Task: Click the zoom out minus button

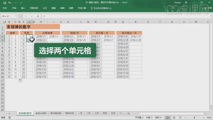Action: tap(185, 118)
